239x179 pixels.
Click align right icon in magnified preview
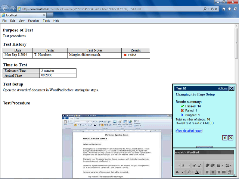[x=218, y=172]
